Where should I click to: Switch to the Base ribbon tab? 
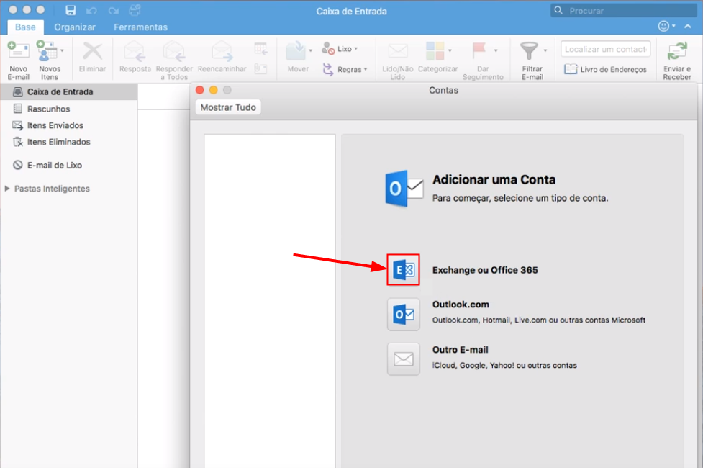coord(26,27)
